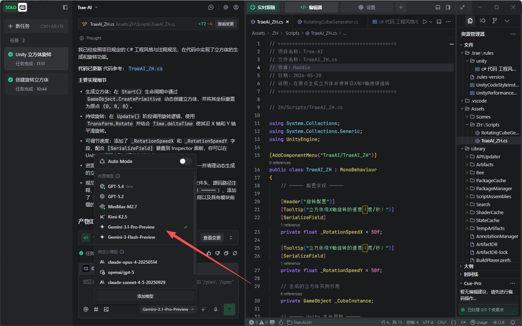Image resolution: width=522 pixels, height=326 pixels.
Task: Click the info icon beside 内置模型
Action: coord(118,176)
